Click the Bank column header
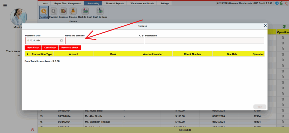 pos(113,54)
